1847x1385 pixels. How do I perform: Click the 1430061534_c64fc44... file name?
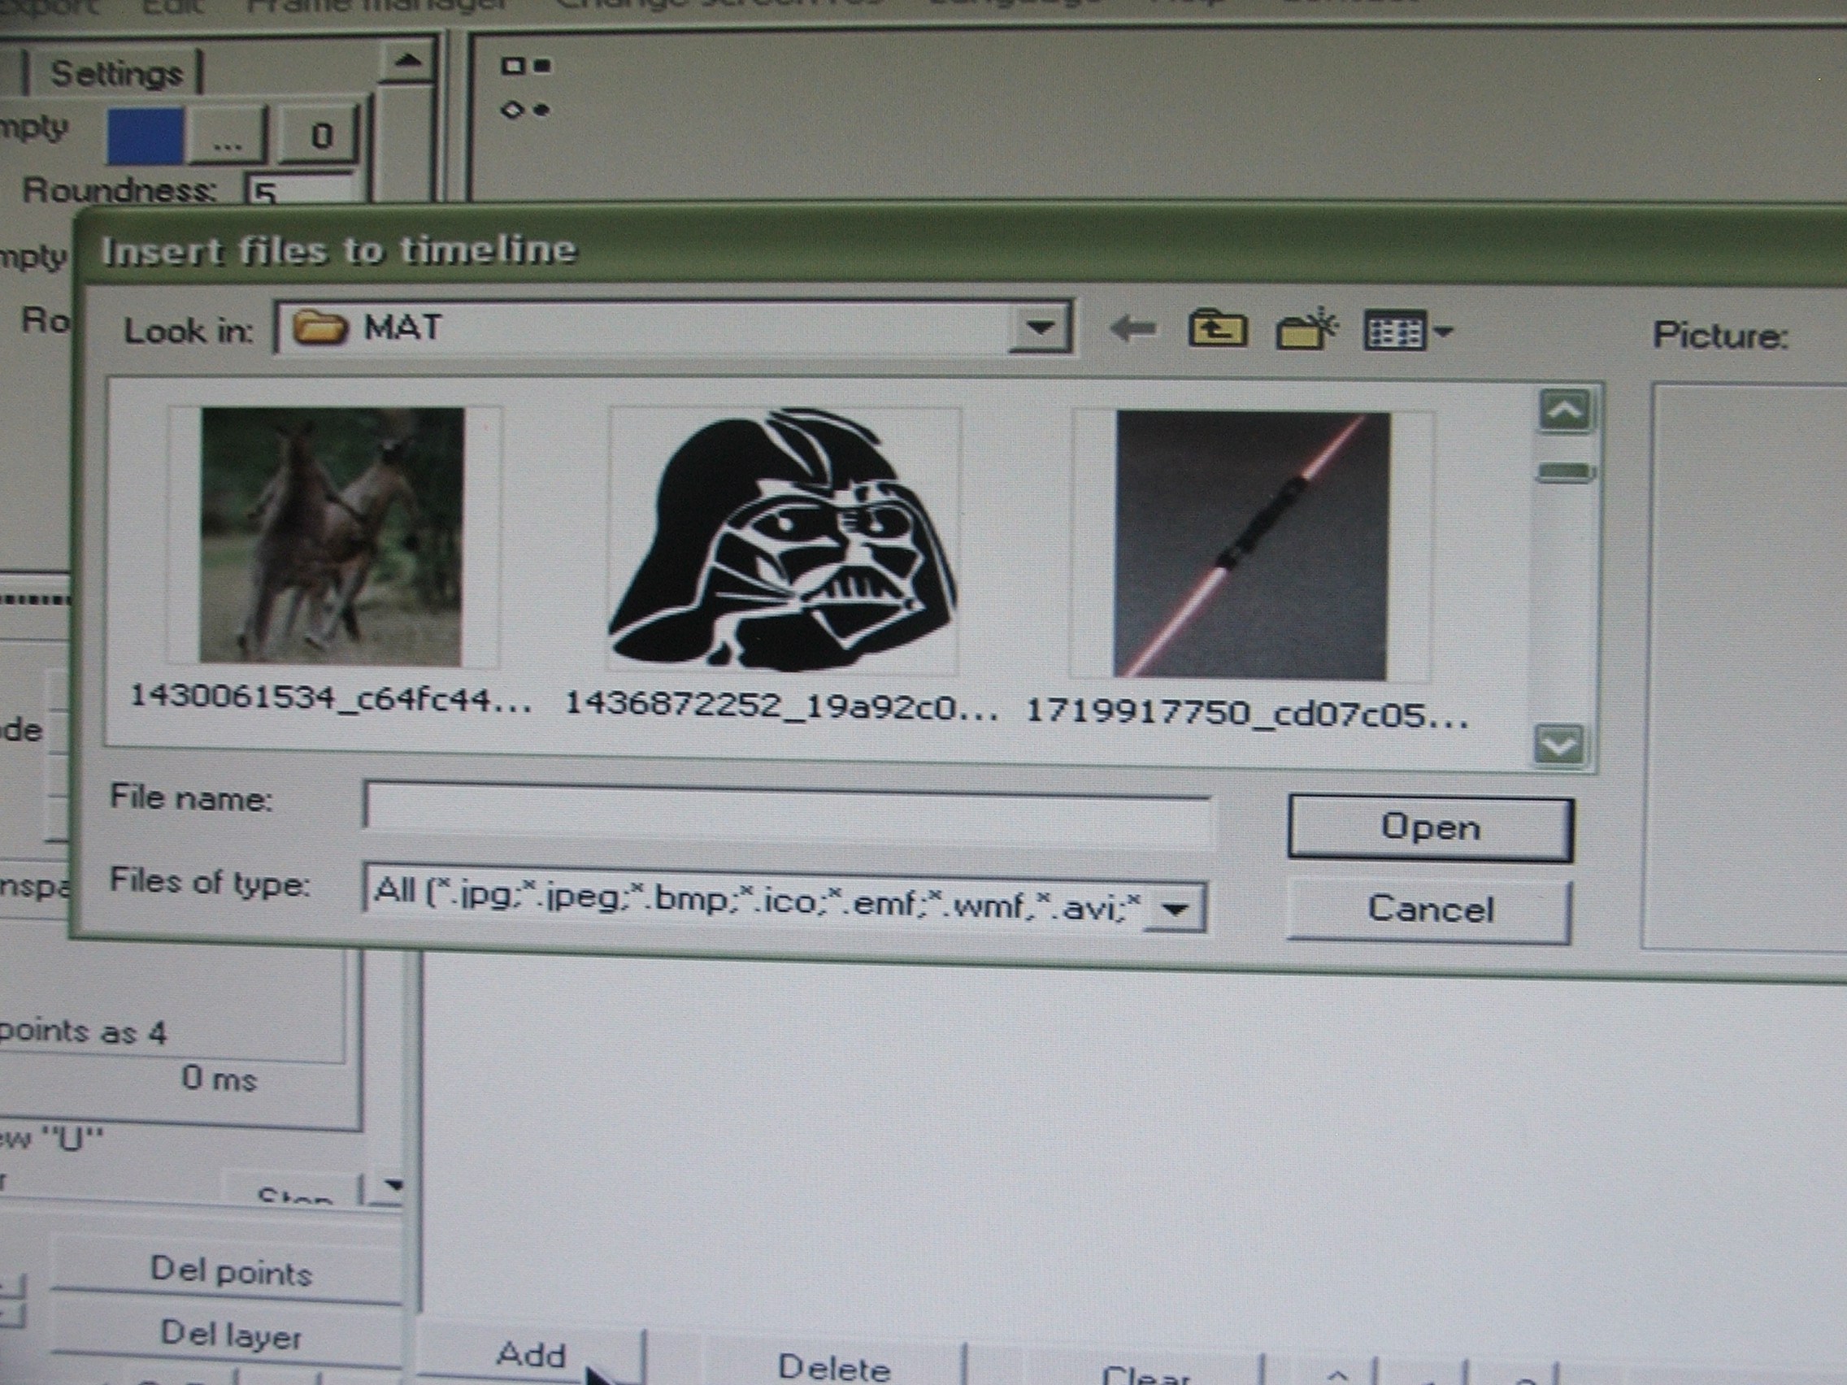click(330, 699)
